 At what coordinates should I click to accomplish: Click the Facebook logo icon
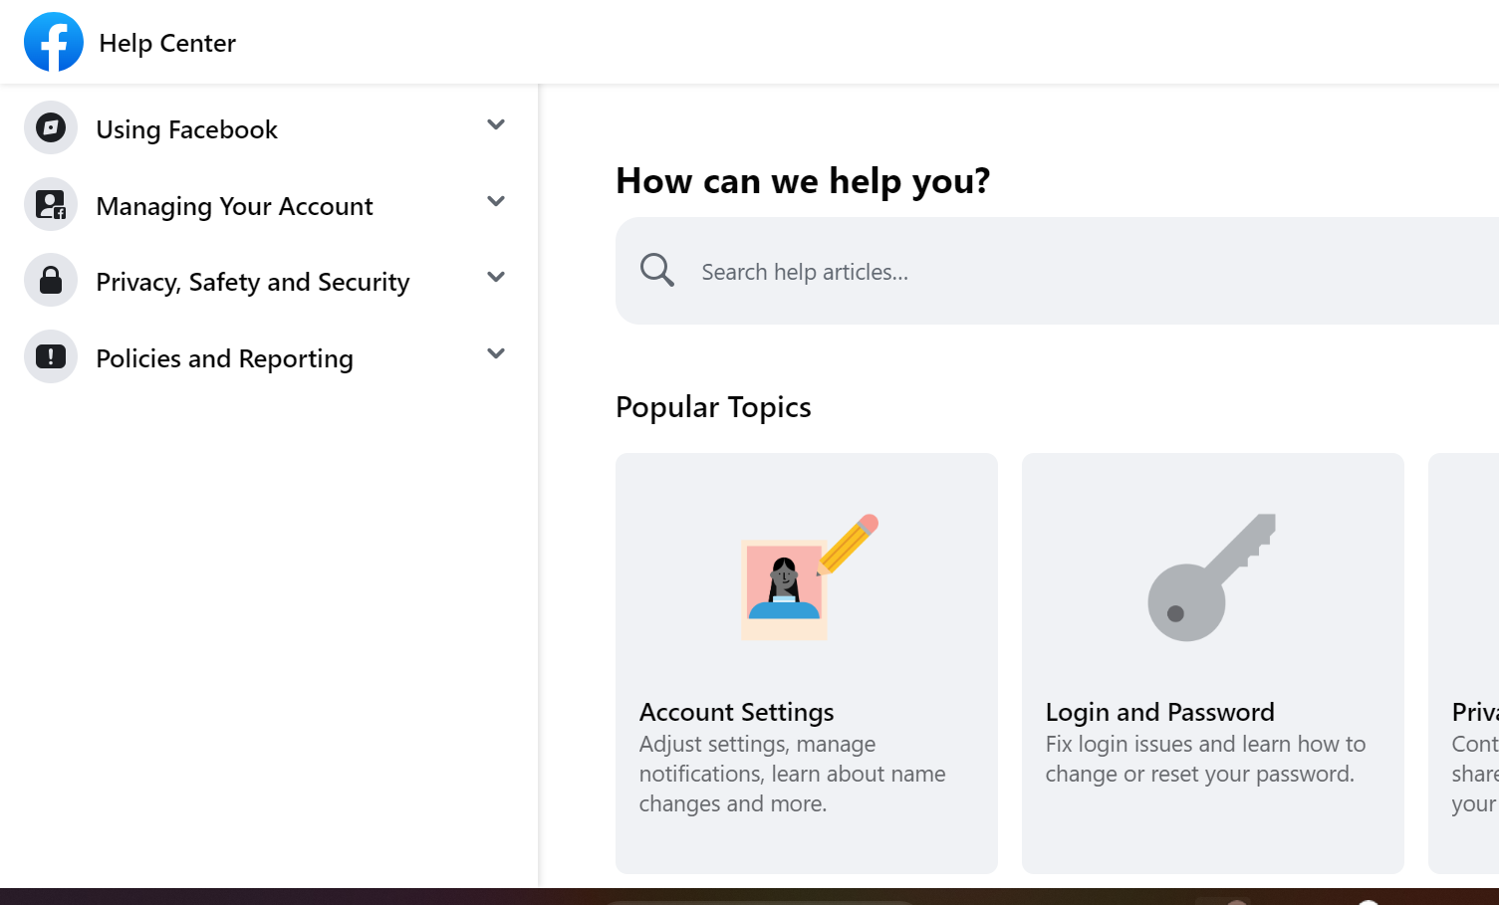point(54,42)
